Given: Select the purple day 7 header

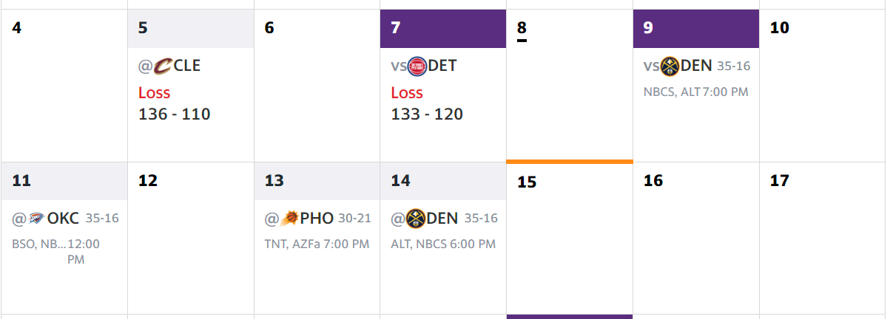Looking at the screenshot, I should click(443, 29).
